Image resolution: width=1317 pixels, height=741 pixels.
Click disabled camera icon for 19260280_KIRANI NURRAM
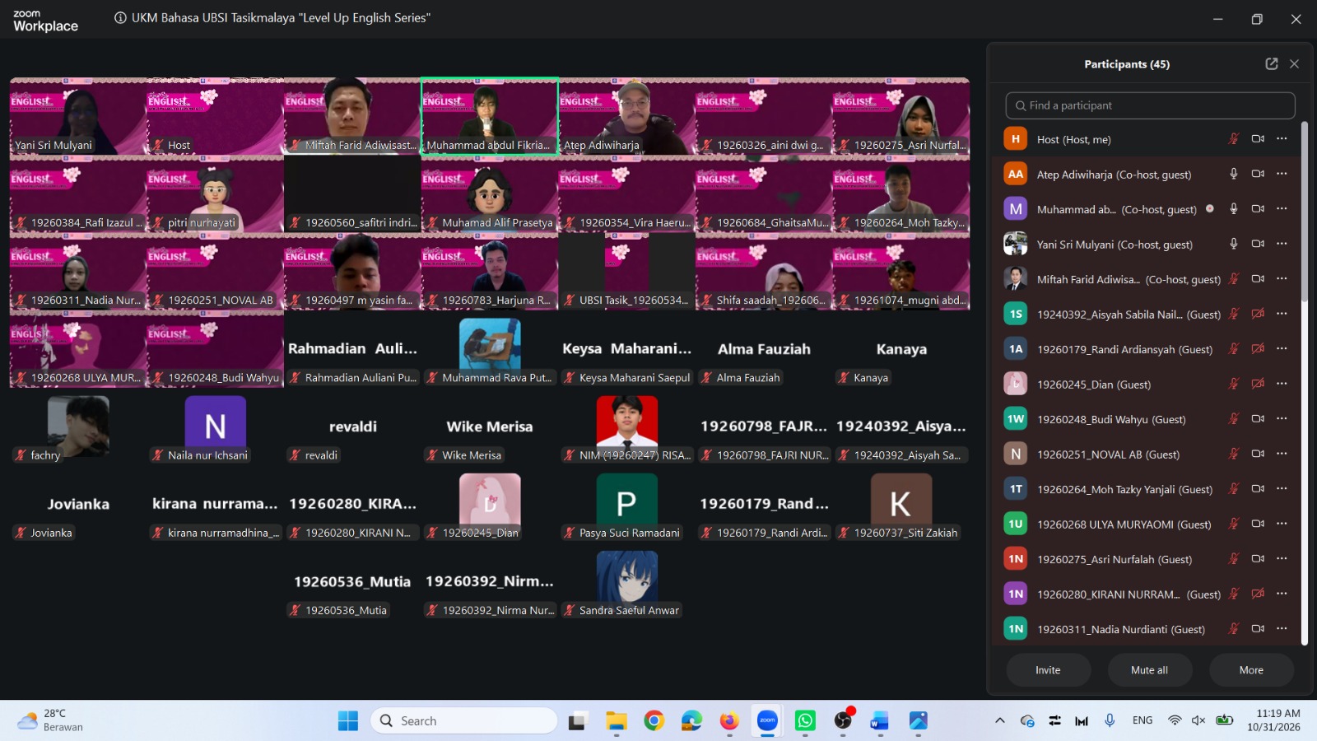click(1258, 594)
